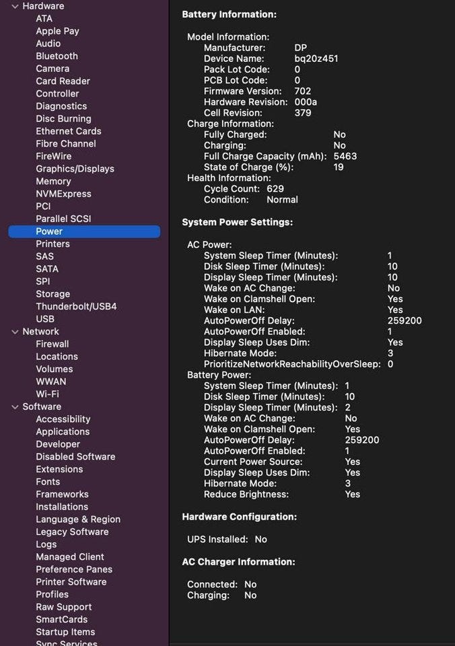The height and width of the screenshot is (646, 455).
Task: Select Memory in the Hardware list
Action: (53, 182)
